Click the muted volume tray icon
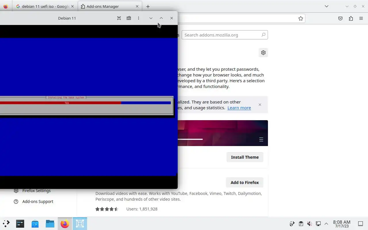The image size is (368, 230). (x=310, y=224)
